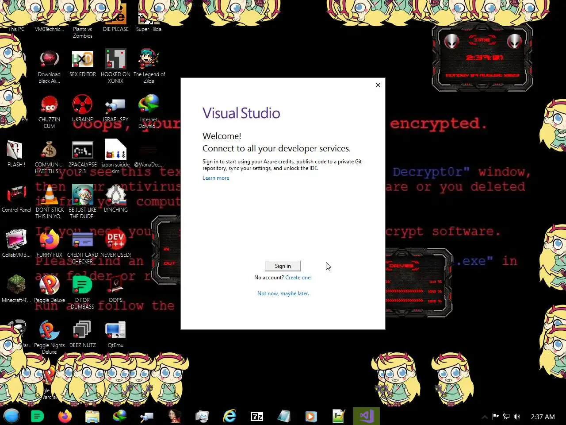This screenshot has width=566, height=425.
Task: Select the Control Panel desktop icon
Action: [x=16, y=199]
